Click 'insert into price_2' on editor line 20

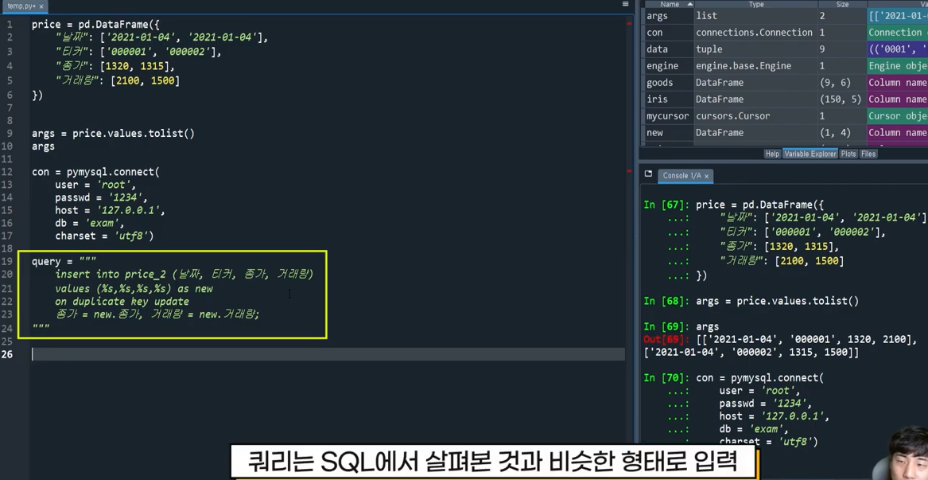click(x=110, y=275)
